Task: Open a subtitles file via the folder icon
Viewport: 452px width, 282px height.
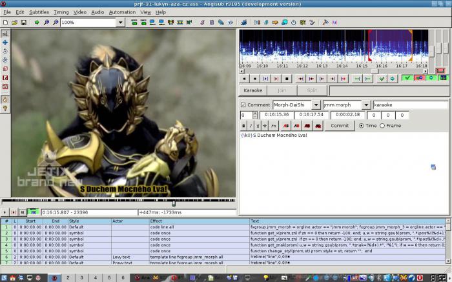Action: tap(14, 22)
